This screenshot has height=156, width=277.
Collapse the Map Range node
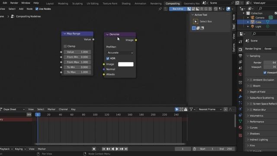coord(64,34)
